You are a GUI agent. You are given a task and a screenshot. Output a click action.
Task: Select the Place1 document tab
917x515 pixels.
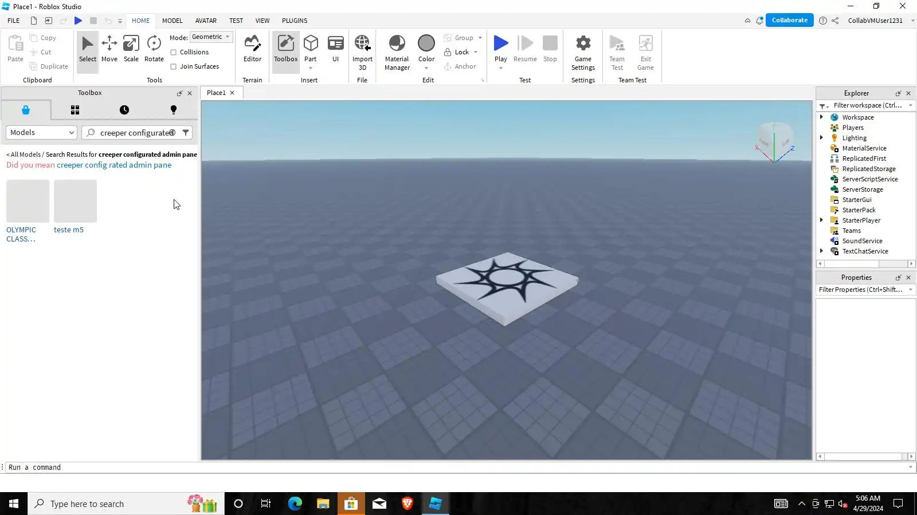coord(216,93)
